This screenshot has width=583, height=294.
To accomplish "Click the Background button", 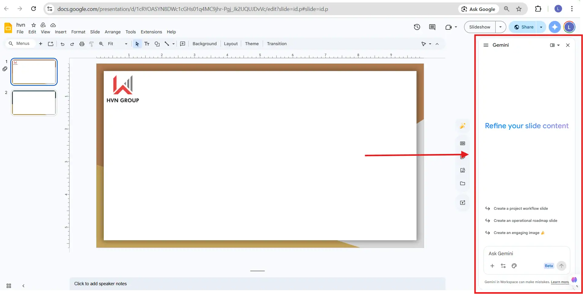I will click(x=205, y=44).
